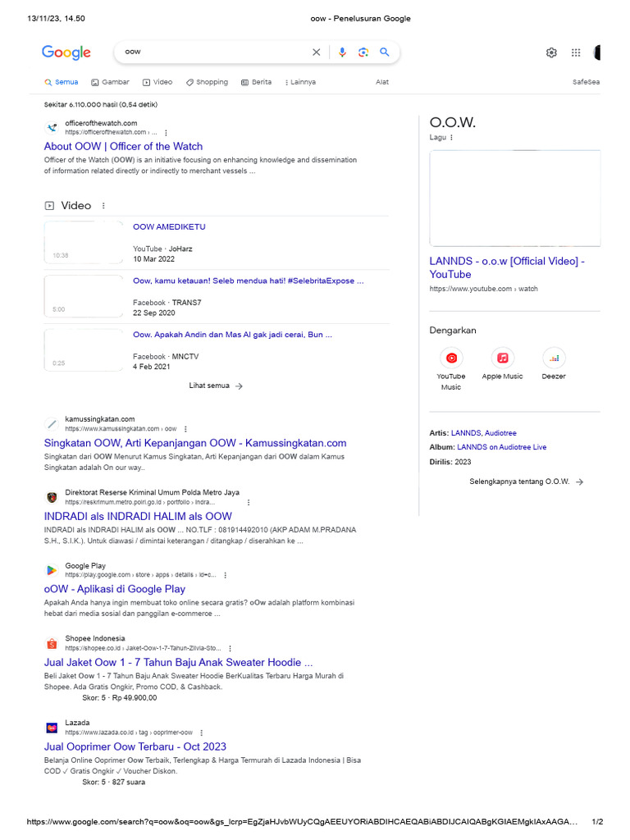The height and width of the screenshot is (840, 630).
Task: Play the 5:00 video thumbnail
Action: pos(84,296)
